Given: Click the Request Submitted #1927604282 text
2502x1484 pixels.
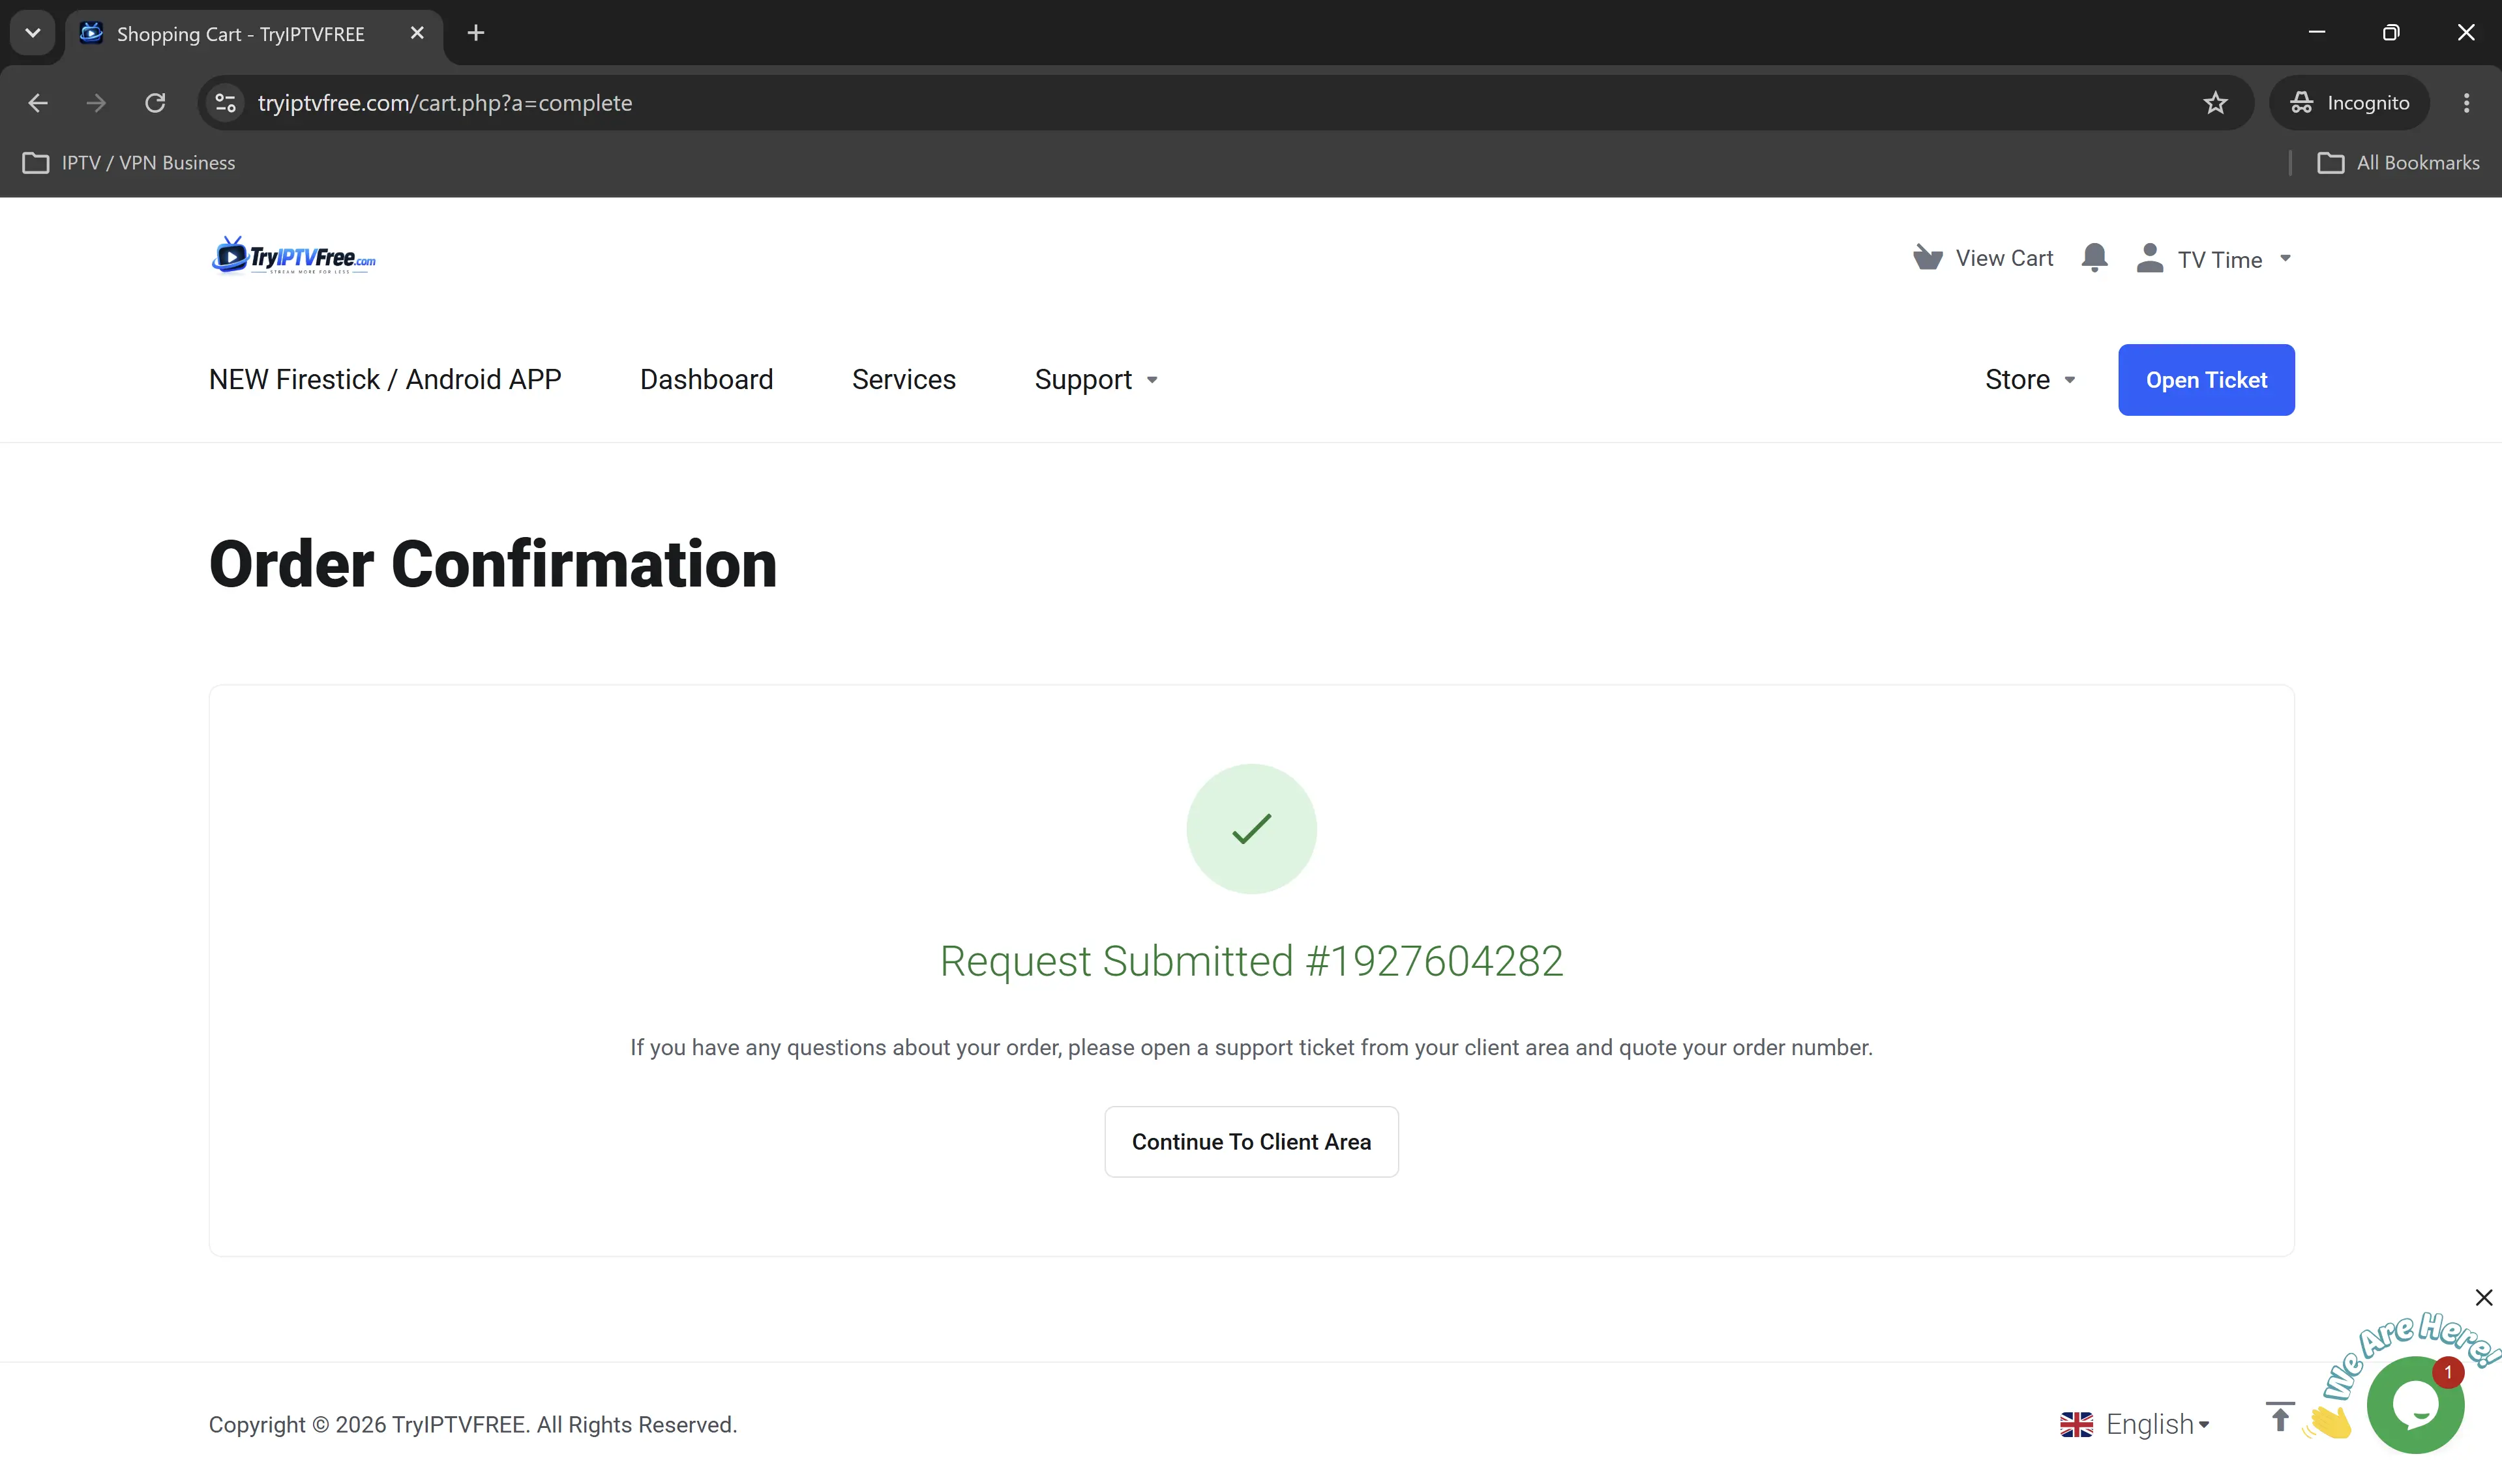Looking at the screenshot, I should click(x=1251, y=961).
